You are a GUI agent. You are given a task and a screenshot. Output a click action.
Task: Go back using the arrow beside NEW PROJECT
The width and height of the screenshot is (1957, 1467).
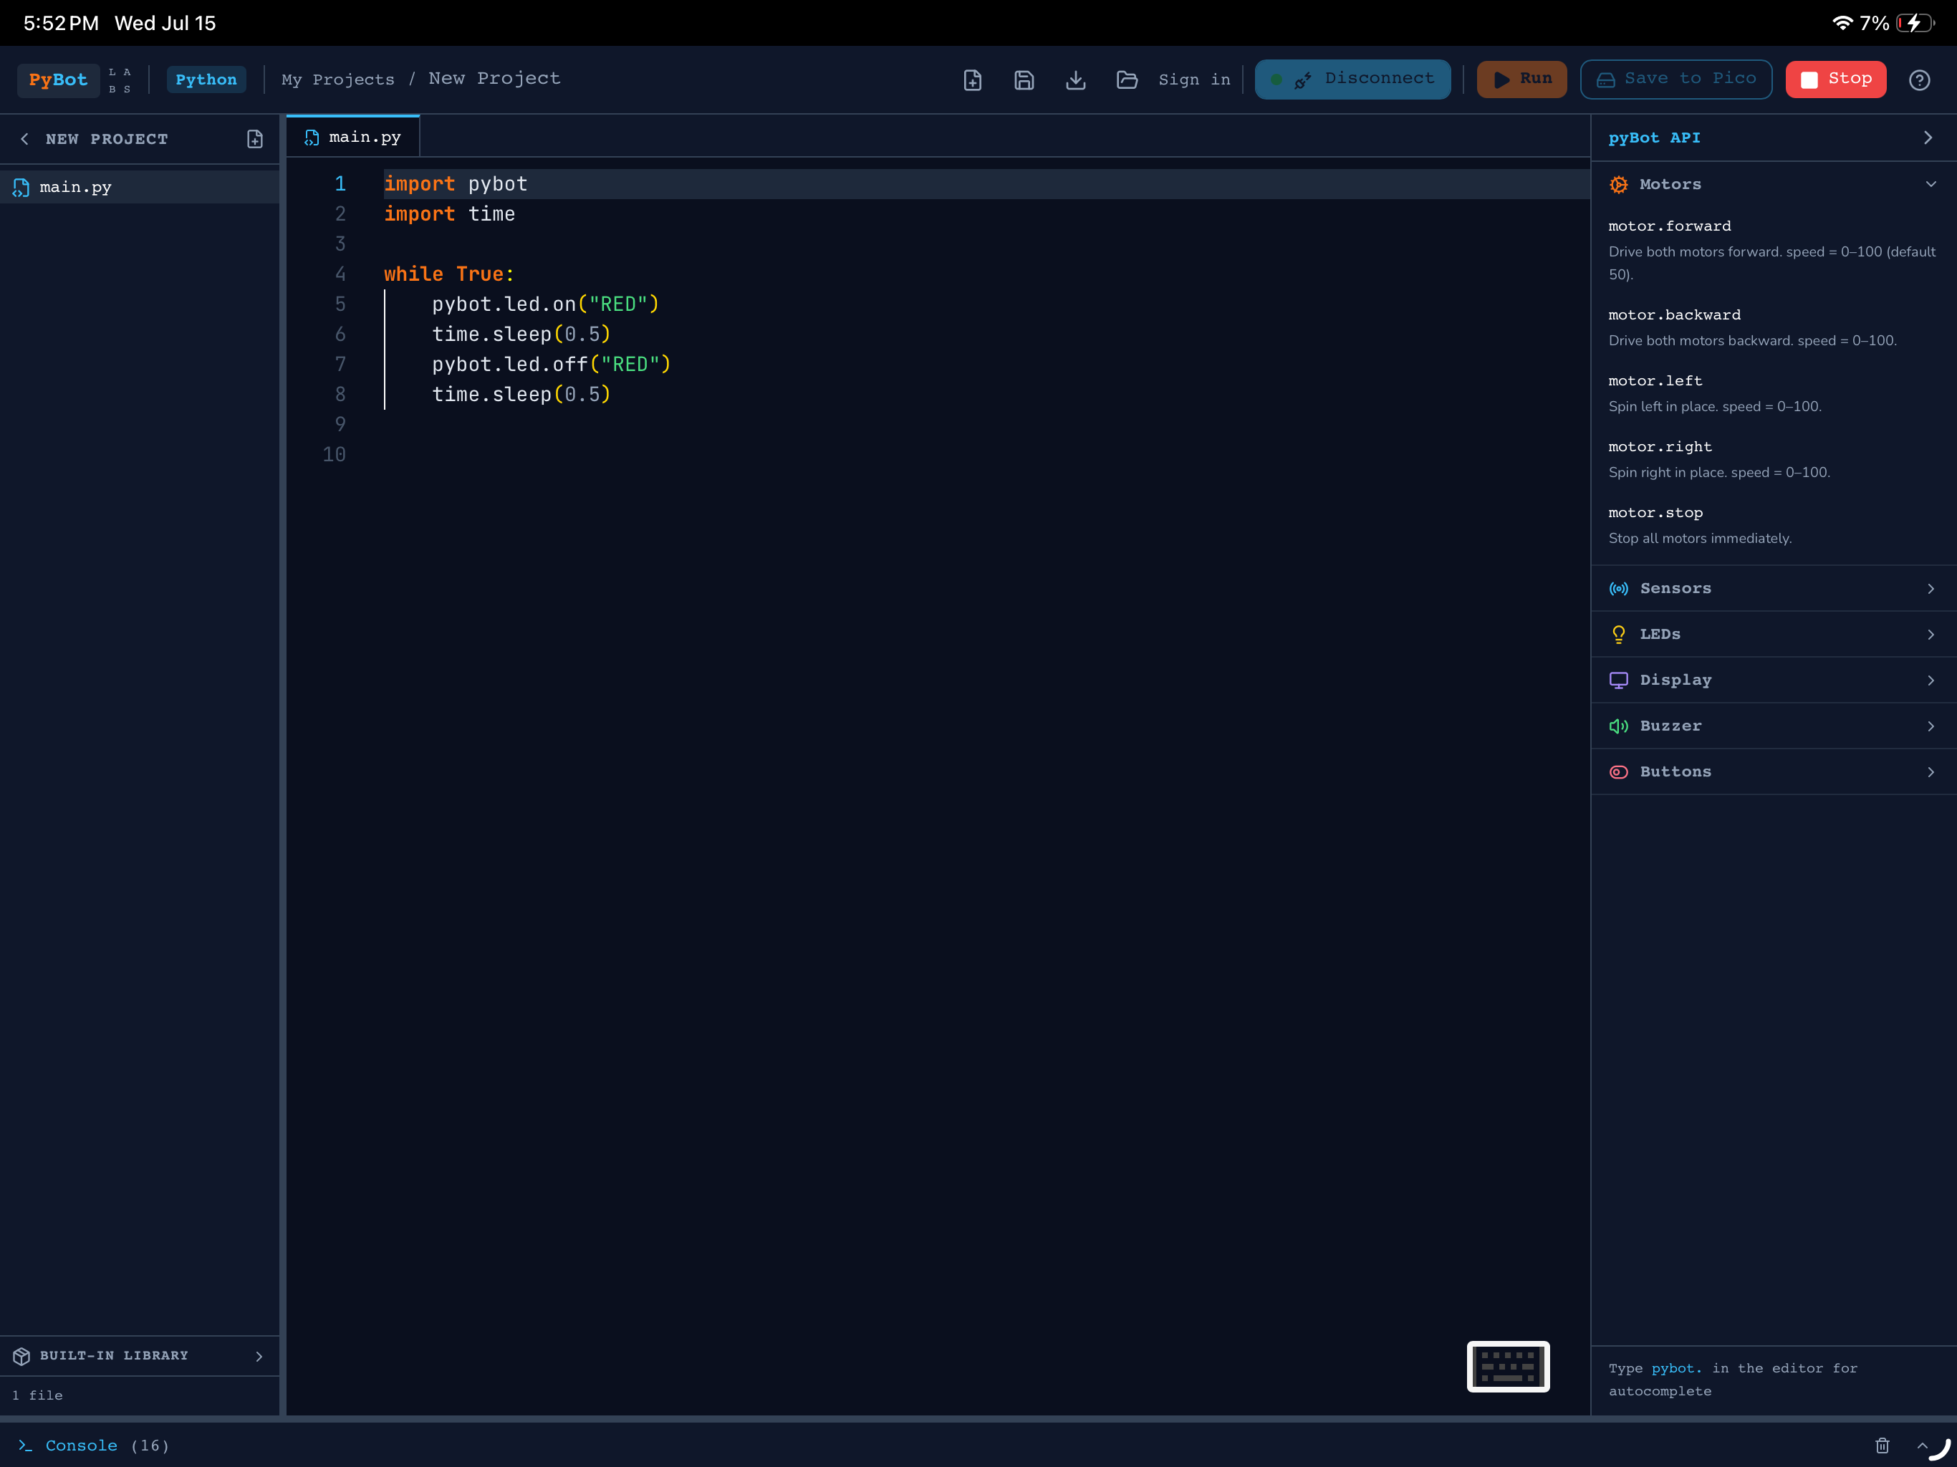25,139
